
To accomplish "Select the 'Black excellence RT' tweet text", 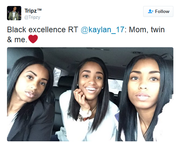I will point(43,30).
